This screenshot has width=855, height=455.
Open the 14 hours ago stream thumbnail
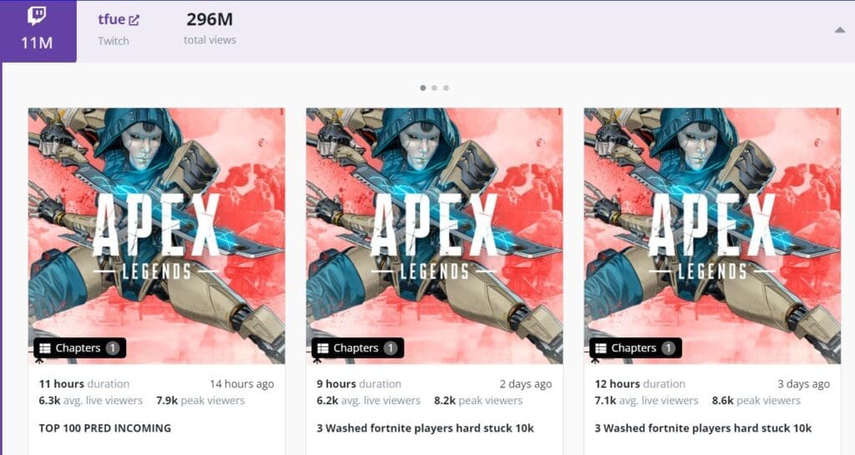click(156, 235)
